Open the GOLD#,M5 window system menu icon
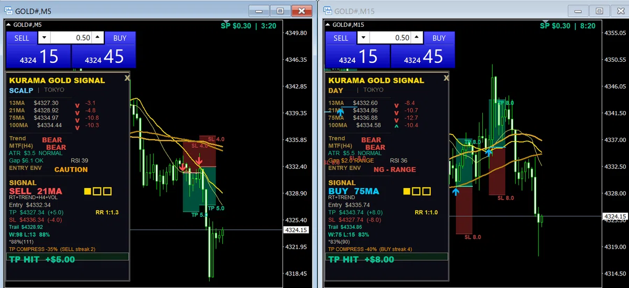 click(x=9, y=10)
